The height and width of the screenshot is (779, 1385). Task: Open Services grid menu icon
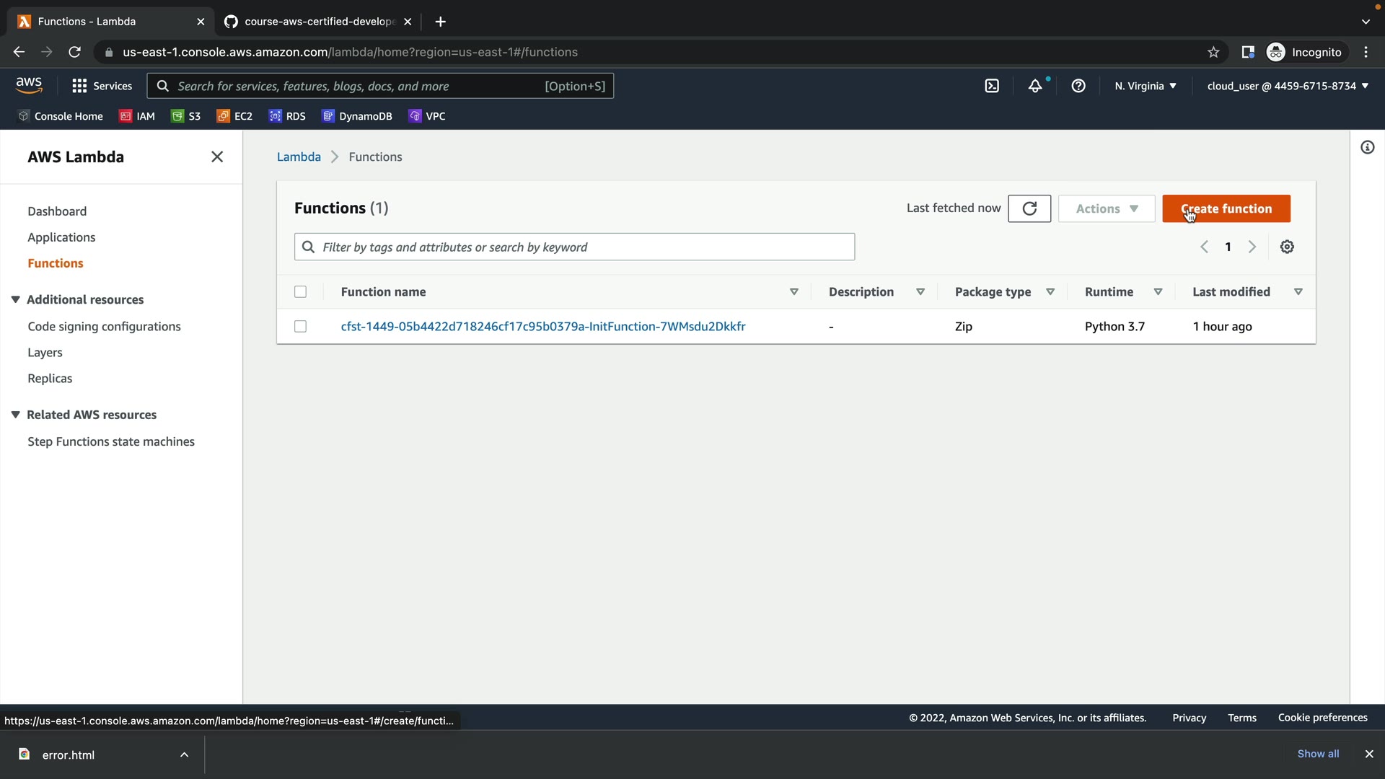(79, 86)
